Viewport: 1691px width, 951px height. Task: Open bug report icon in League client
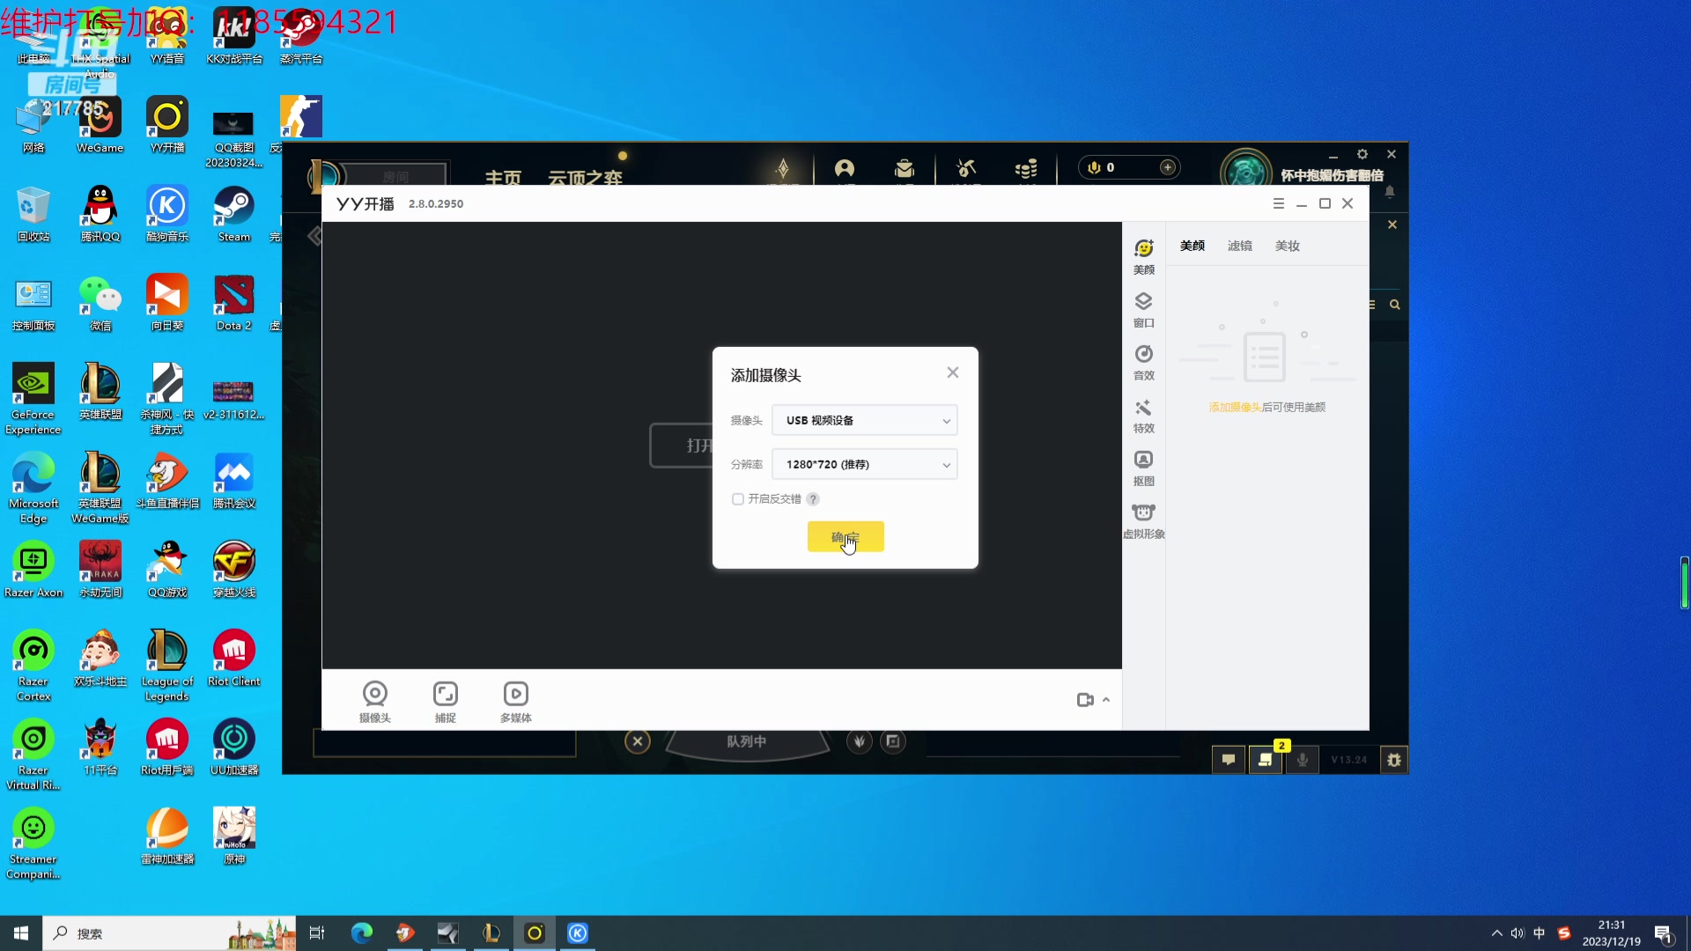click(x=1394, y=760)
